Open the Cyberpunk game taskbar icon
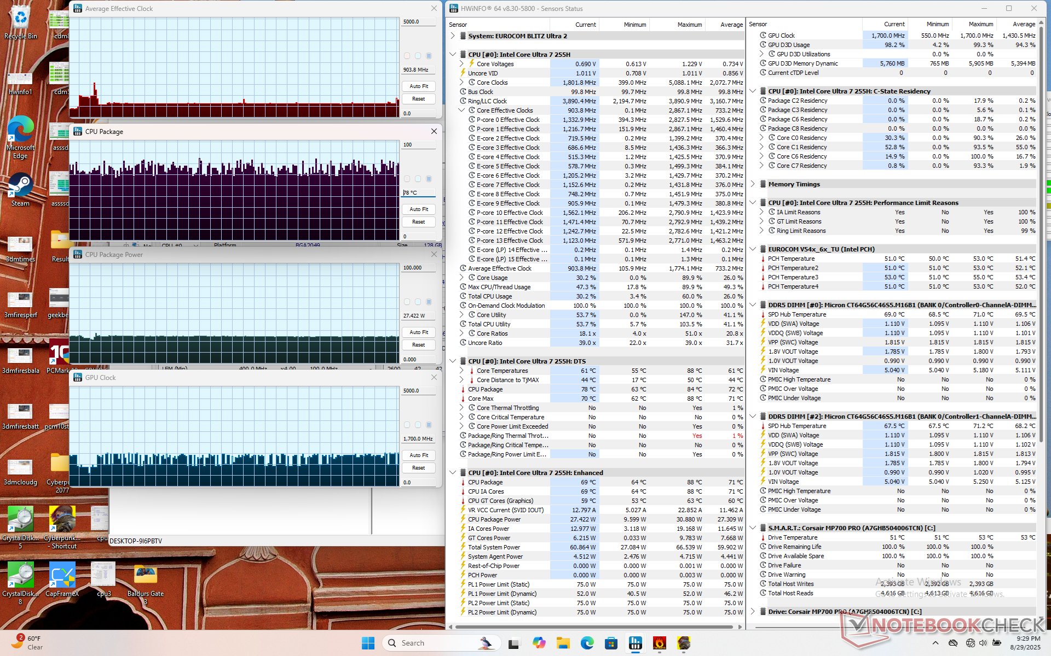This screenshot has width=1051, height=656. 684,643
